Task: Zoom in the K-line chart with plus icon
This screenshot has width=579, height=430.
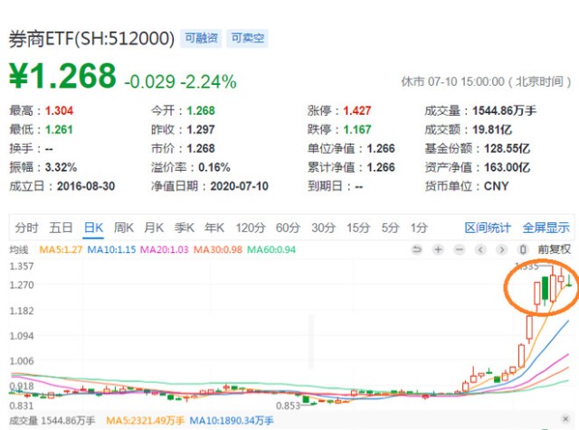Action: (438, 249)
